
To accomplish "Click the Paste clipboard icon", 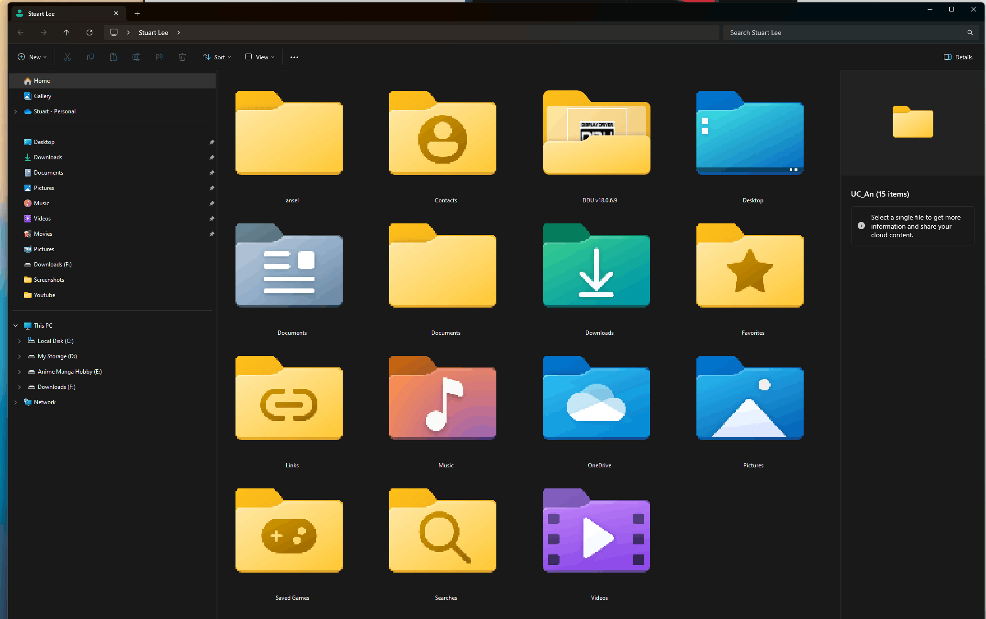I will point(113,57).
